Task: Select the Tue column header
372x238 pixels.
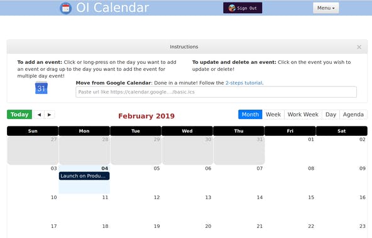Action: click(136, 131)
